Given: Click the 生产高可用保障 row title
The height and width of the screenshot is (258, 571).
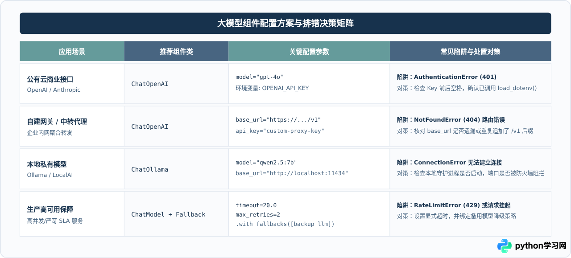Looking at the screenshot, I should [50, 209].
